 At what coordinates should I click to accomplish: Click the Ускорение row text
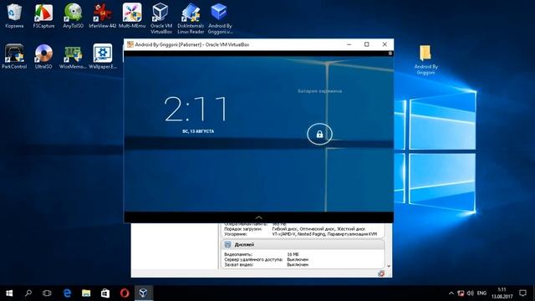(301, 234)
